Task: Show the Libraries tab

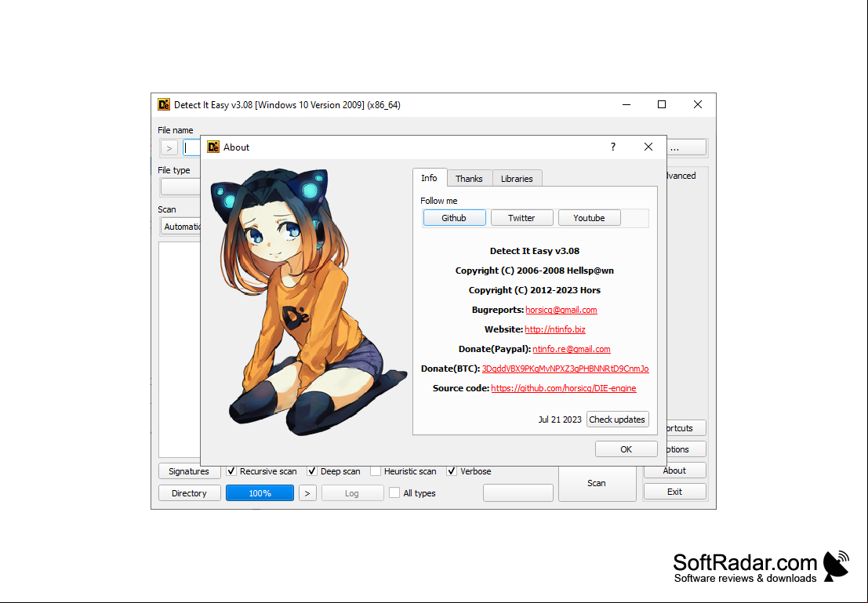Action: (x=517, y=178)
